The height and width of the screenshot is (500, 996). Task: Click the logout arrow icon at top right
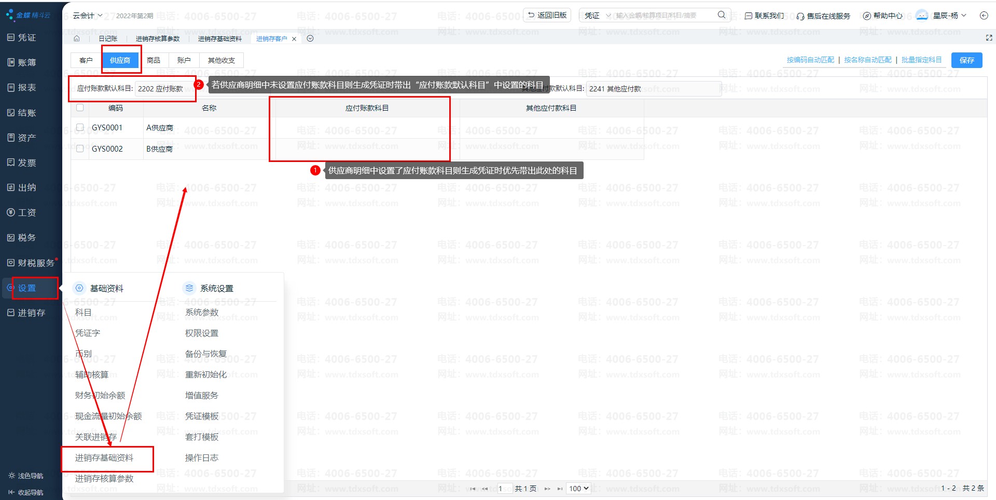pyautogui.click(x=984, y=16)
